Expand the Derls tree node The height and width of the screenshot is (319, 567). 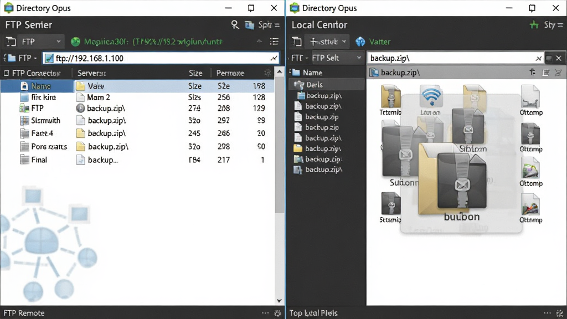coord(327,85)
